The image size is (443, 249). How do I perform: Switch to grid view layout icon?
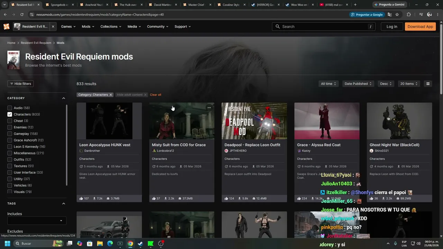coord(428,84)
